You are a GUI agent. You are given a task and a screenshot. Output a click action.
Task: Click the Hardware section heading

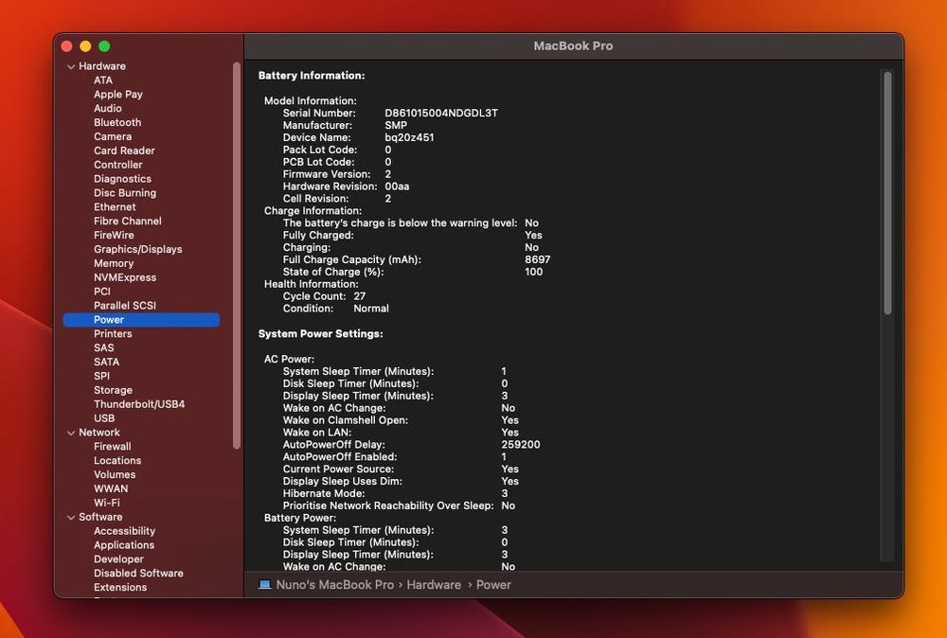pos(102,66)
